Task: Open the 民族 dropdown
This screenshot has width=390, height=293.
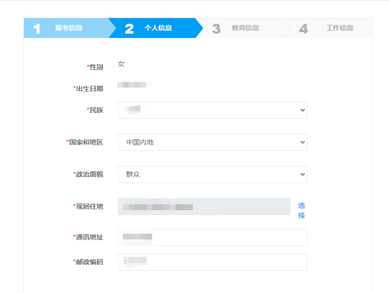Action: coord(213,110)
